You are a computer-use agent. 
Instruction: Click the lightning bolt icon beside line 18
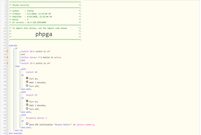pos(8,51)
